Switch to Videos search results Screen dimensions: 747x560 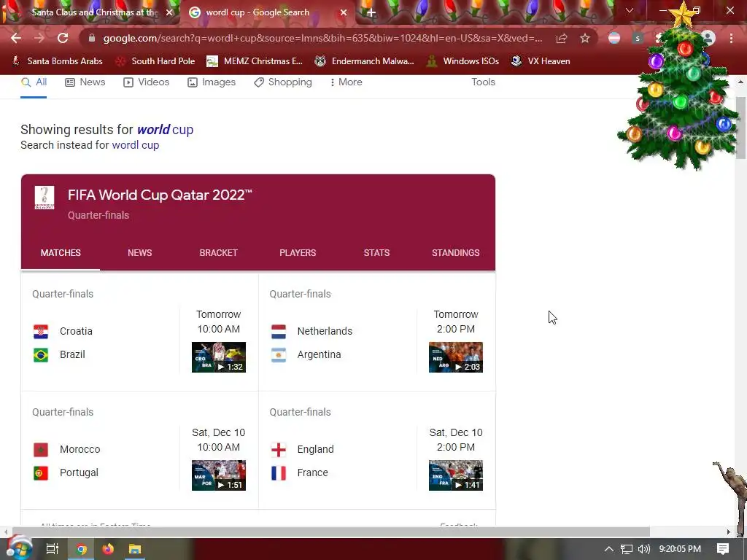pyautogui.click(x=146, y=82)
